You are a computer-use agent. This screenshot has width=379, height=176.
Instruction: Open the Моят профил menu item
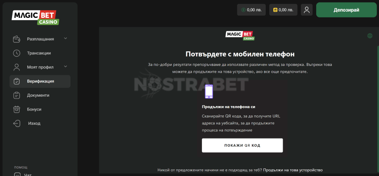pos(40,67)
